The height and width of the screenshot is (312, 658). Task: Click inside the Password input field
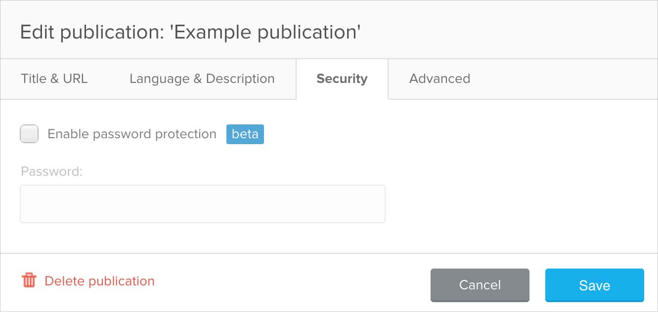click(202, 203)
